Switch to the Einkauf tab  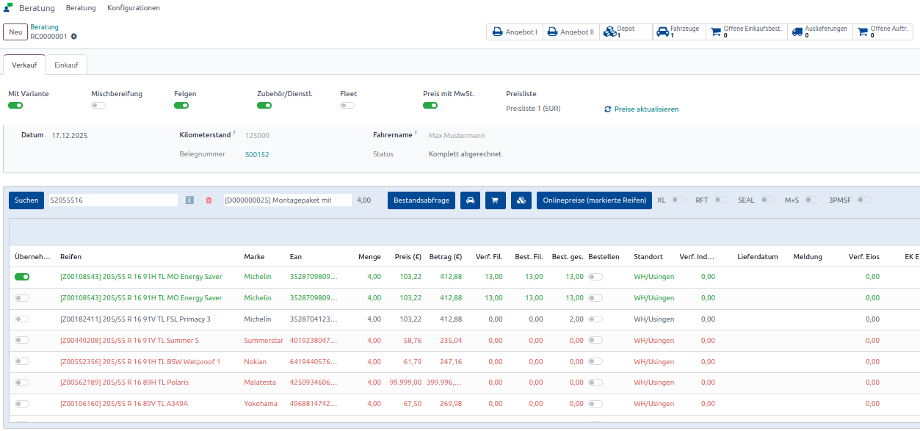pos(67,65)
